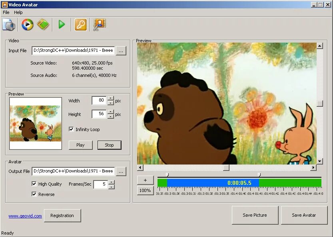The width and height of the screenshot is (333, 237).
Task: Click the green play arrow in toolbar
Action: (x=62, y=25)
